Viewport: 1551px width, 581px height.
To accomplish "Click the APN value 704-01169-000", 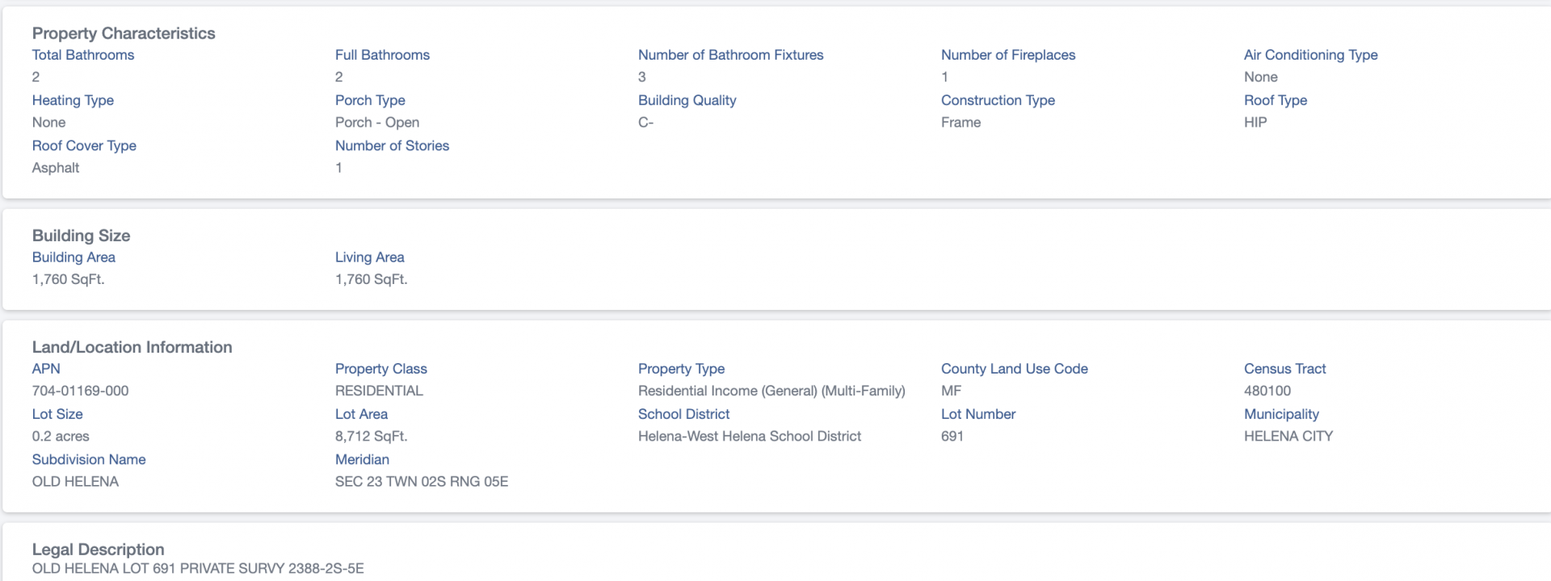I will click(81, 391).
